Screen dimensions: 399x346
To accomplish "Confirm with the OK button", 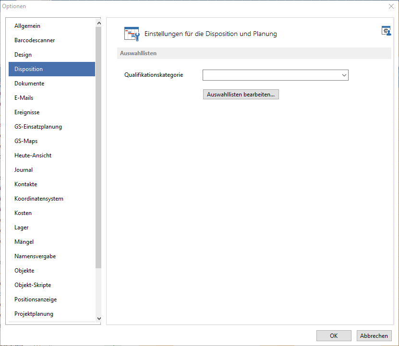I will (x=334, y=336).
